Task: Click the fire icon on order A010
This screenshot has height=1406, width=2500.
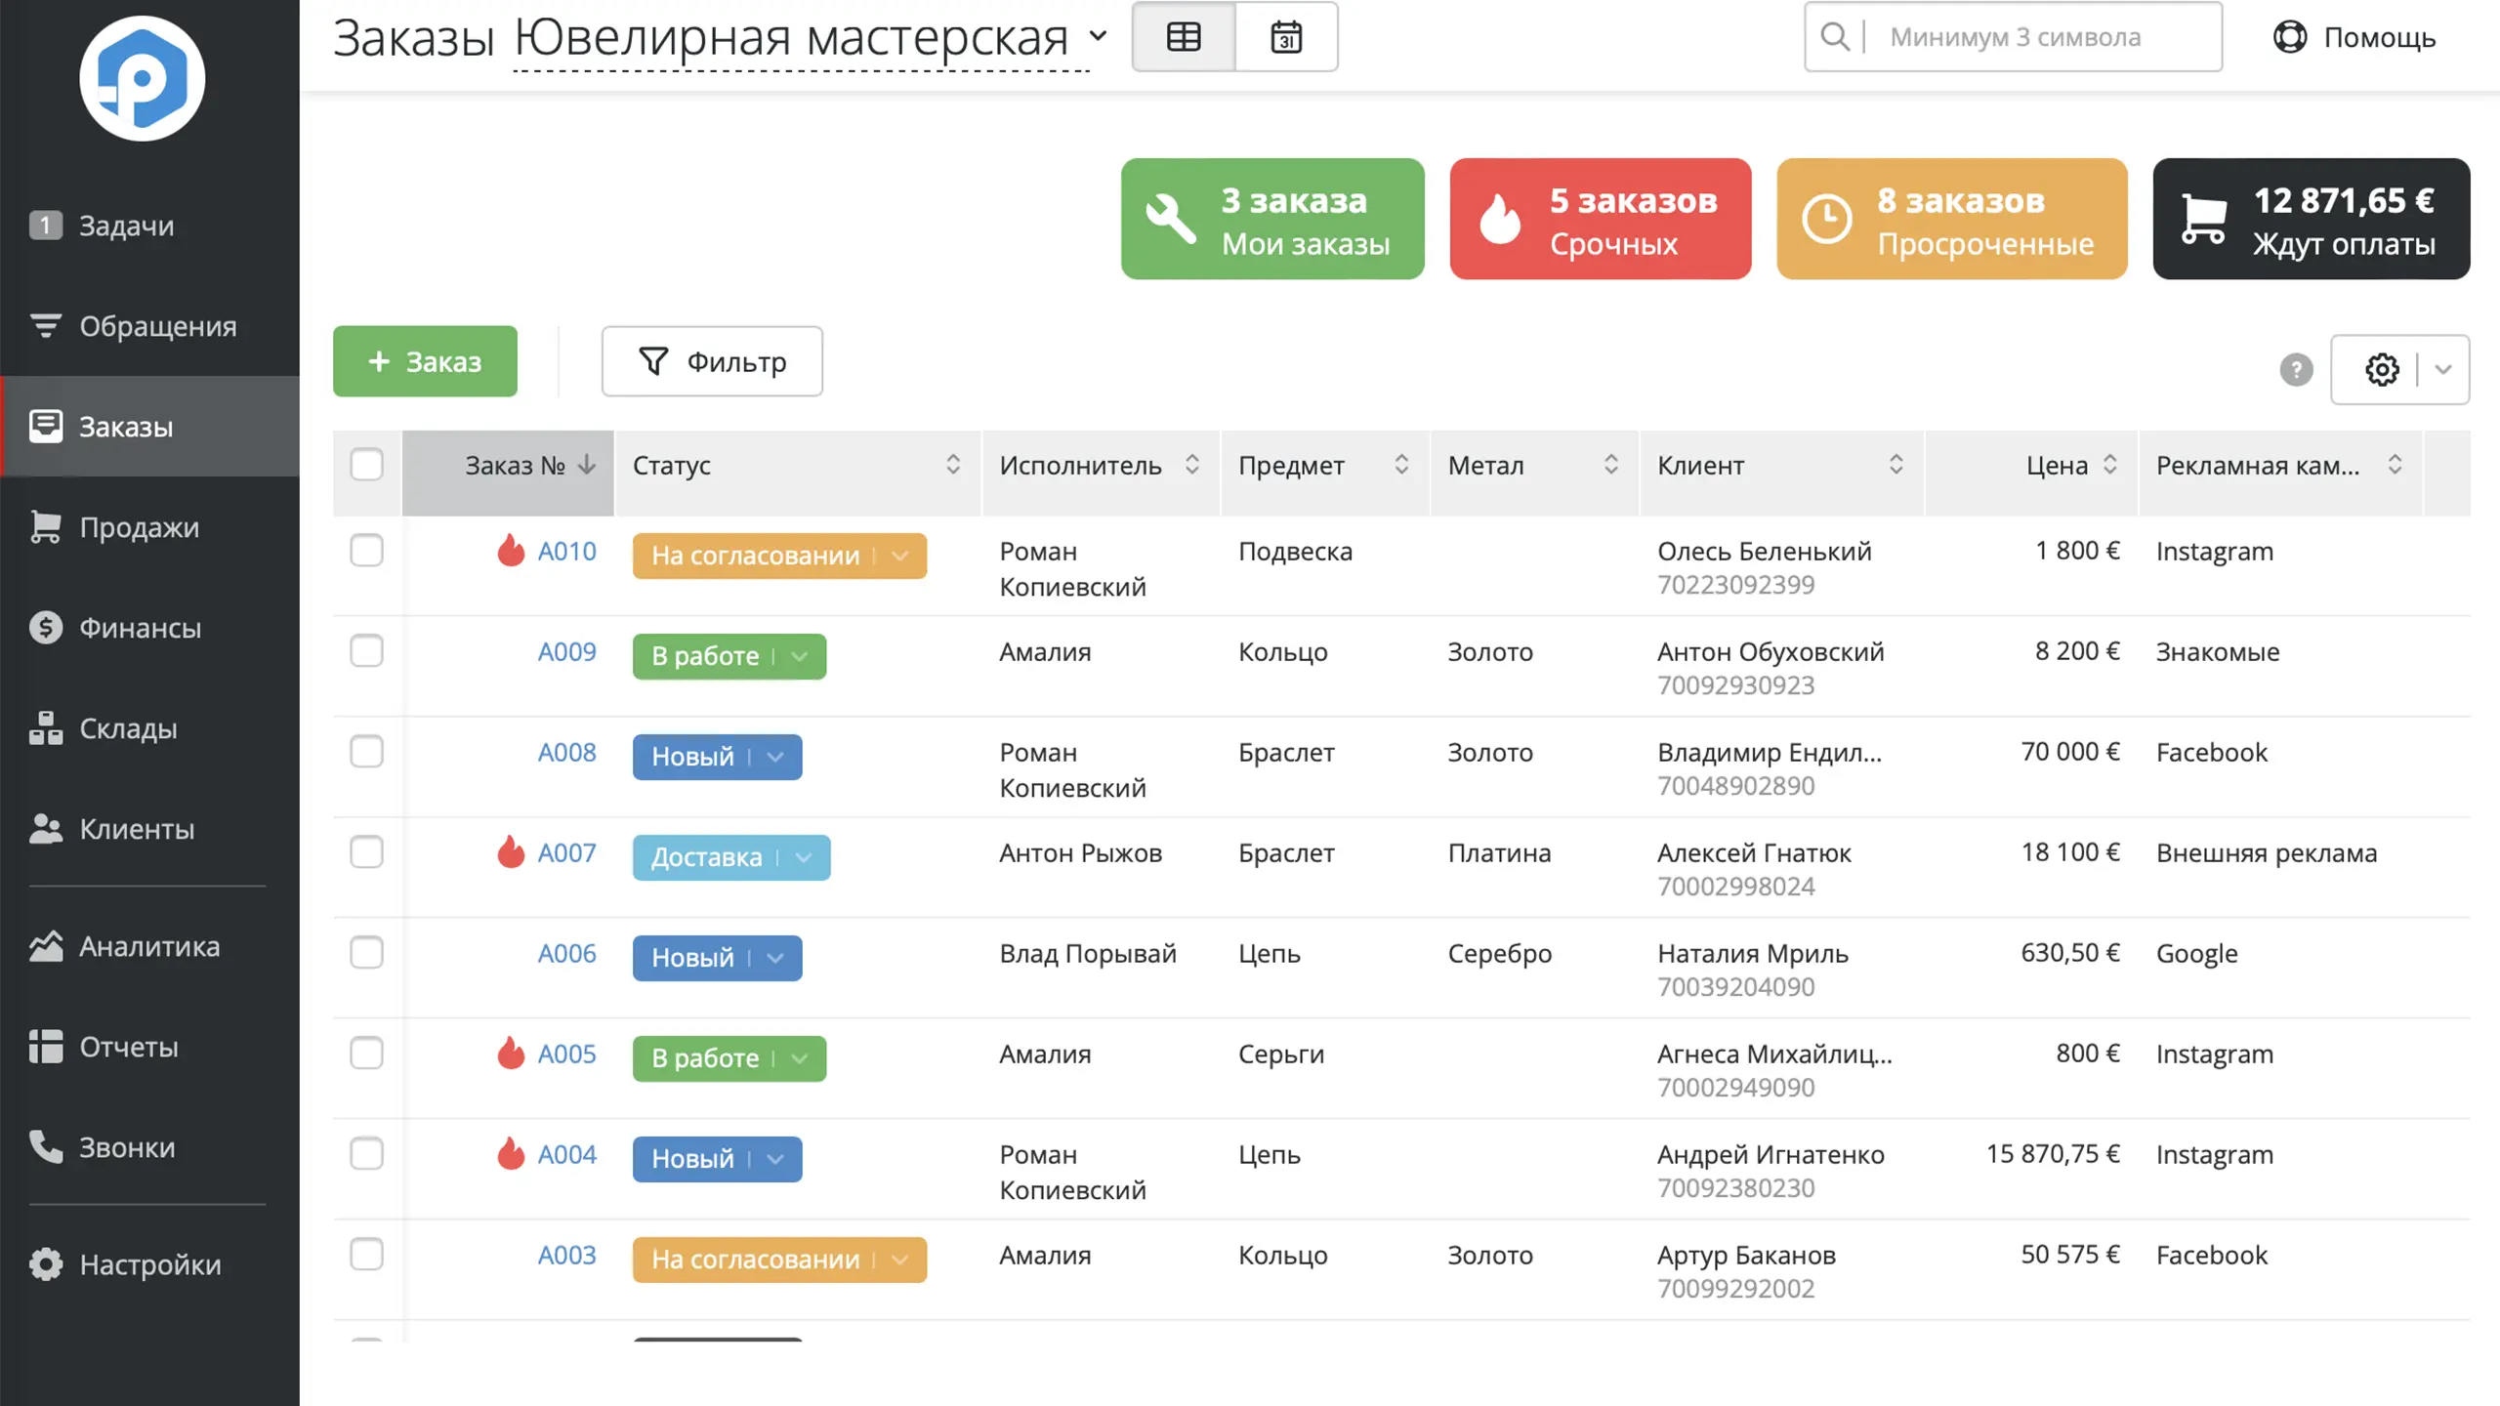Action: [x=511, y=551]
